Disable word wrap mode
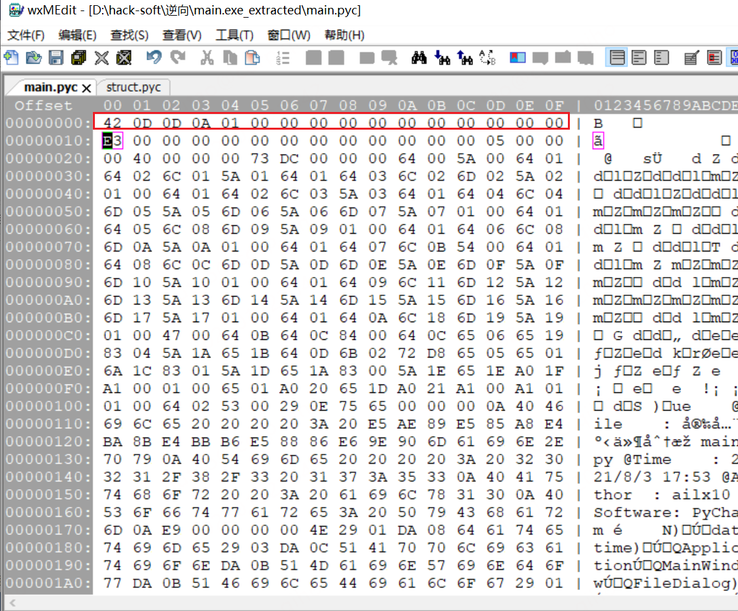Image resolution: width=738 pixels, height=611 pixels. 618,58
